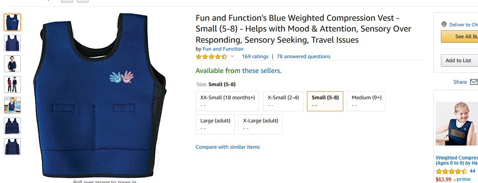Viewport: 478px width, 183px height.
Task: Click the star rating icons under the title
Action: (211, 57)
